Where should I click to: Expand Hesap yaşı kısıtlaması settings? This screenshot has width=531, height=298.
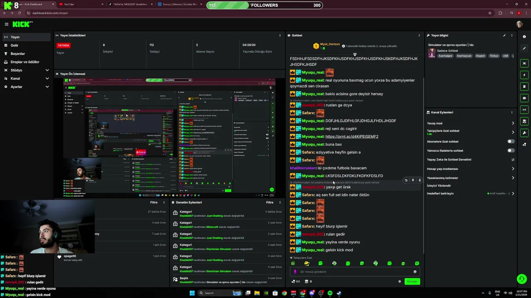(x=470, y=169)
